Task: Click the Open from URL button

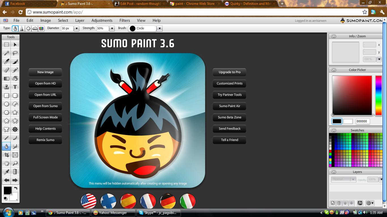Action: 45,95
